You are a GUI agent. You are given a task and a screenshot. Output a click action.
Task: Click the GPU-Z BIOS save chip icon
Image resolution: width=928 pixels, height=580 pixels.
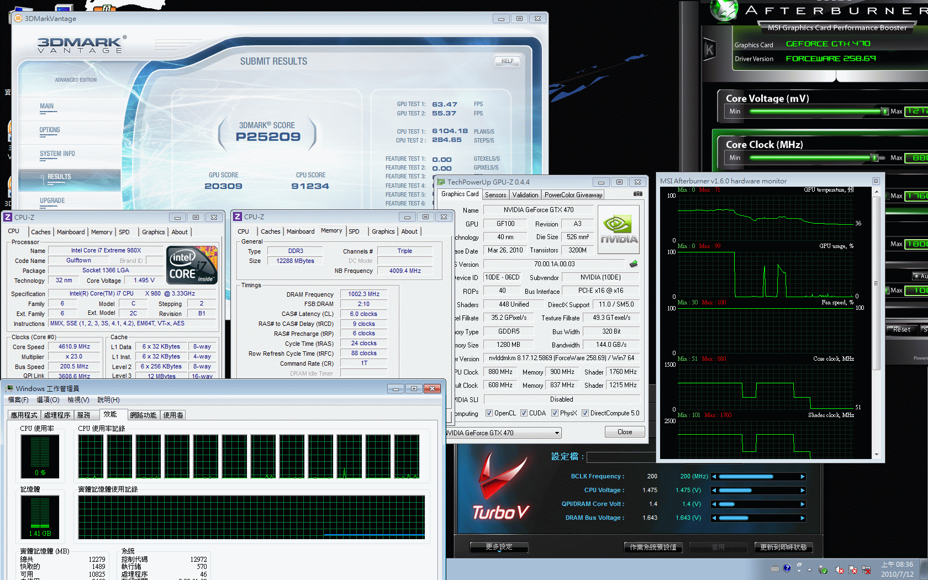click(x=634, y=264)
